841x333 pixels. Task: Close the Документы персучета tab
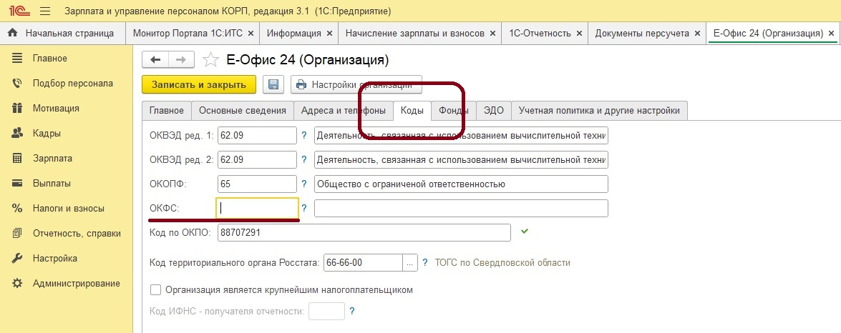pos(697,33)
